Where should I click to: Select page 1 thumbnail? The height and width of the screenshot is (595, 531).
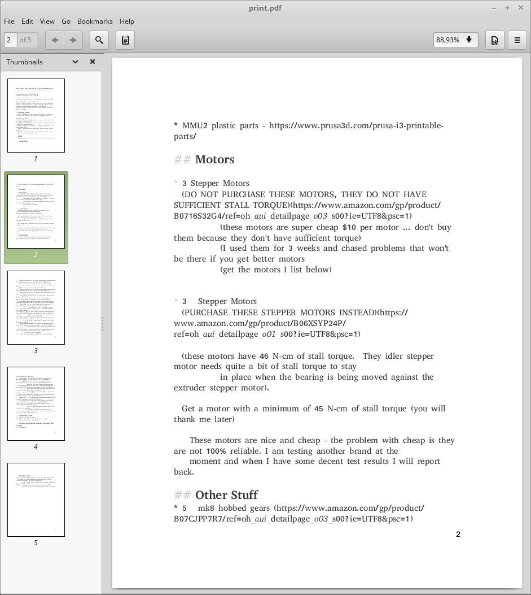(x=36, y=115)
